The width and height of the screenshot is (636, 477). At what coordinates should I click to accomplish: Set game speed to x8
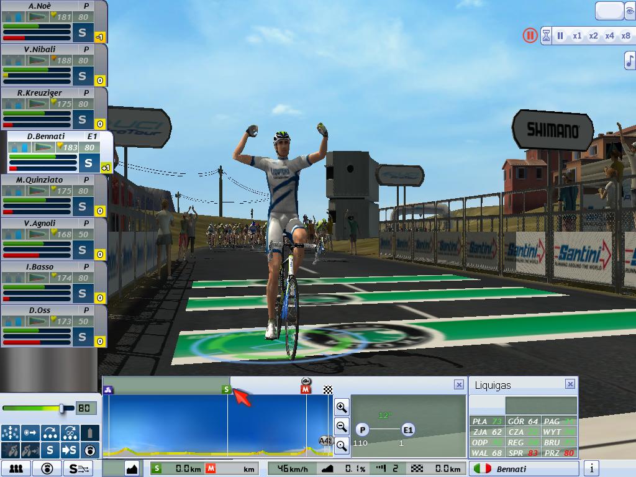625,36
